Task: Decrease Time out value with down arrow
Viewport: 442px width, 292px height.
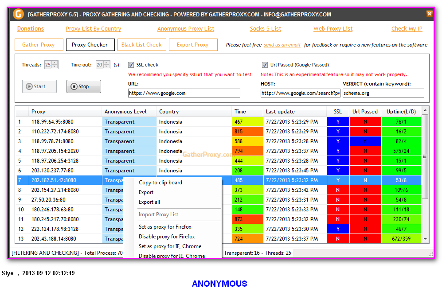Action: [x=106, y=67]
